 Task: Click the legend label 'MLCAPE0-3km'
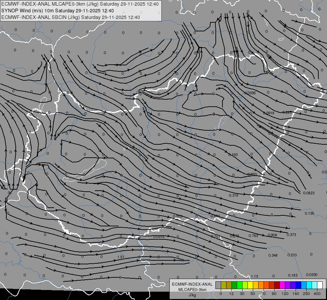192,290
